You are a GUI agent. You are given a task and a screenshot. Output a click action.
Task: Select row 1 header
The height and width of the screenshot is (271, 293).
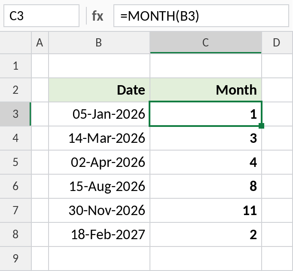point(15,66)
